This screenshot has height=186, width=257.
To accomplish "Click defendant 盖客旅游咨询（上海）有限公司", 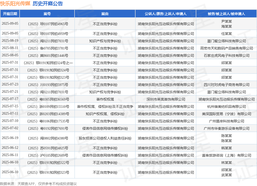I will (227, 155).
